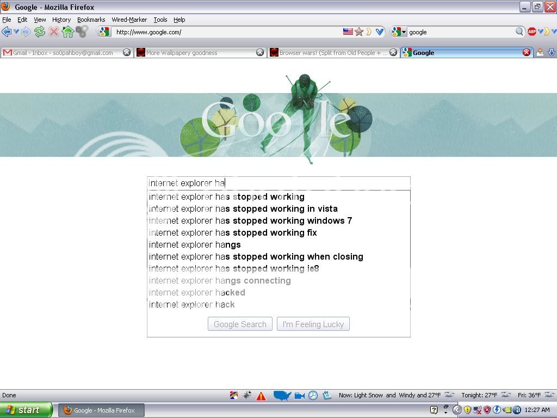
Task: Click the I'm Feeling Lucky button
Action: tap(313, 324)
